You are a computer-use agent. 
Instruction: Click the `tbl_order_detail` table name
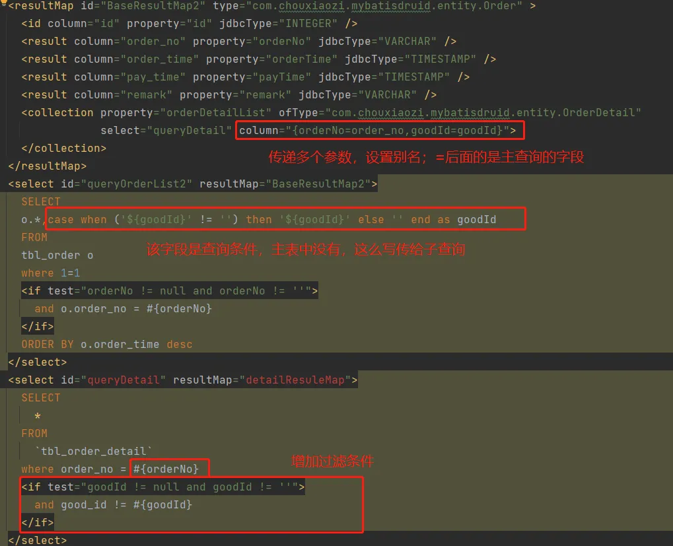[x=94, y=451]
